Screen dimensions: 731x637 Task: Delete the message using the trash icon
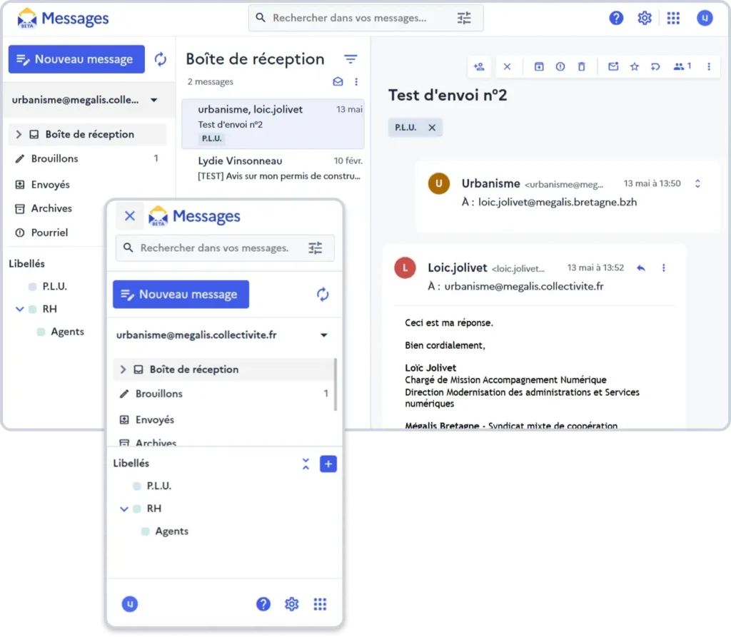click(x=581, y=66)
